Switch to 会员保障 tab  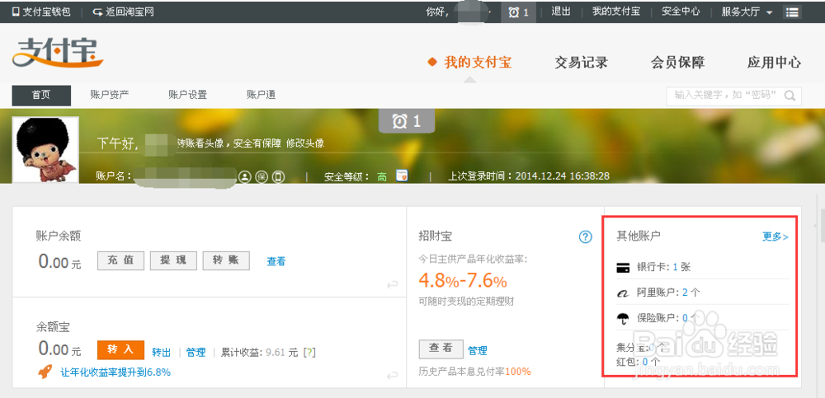(x=677, y=63)
